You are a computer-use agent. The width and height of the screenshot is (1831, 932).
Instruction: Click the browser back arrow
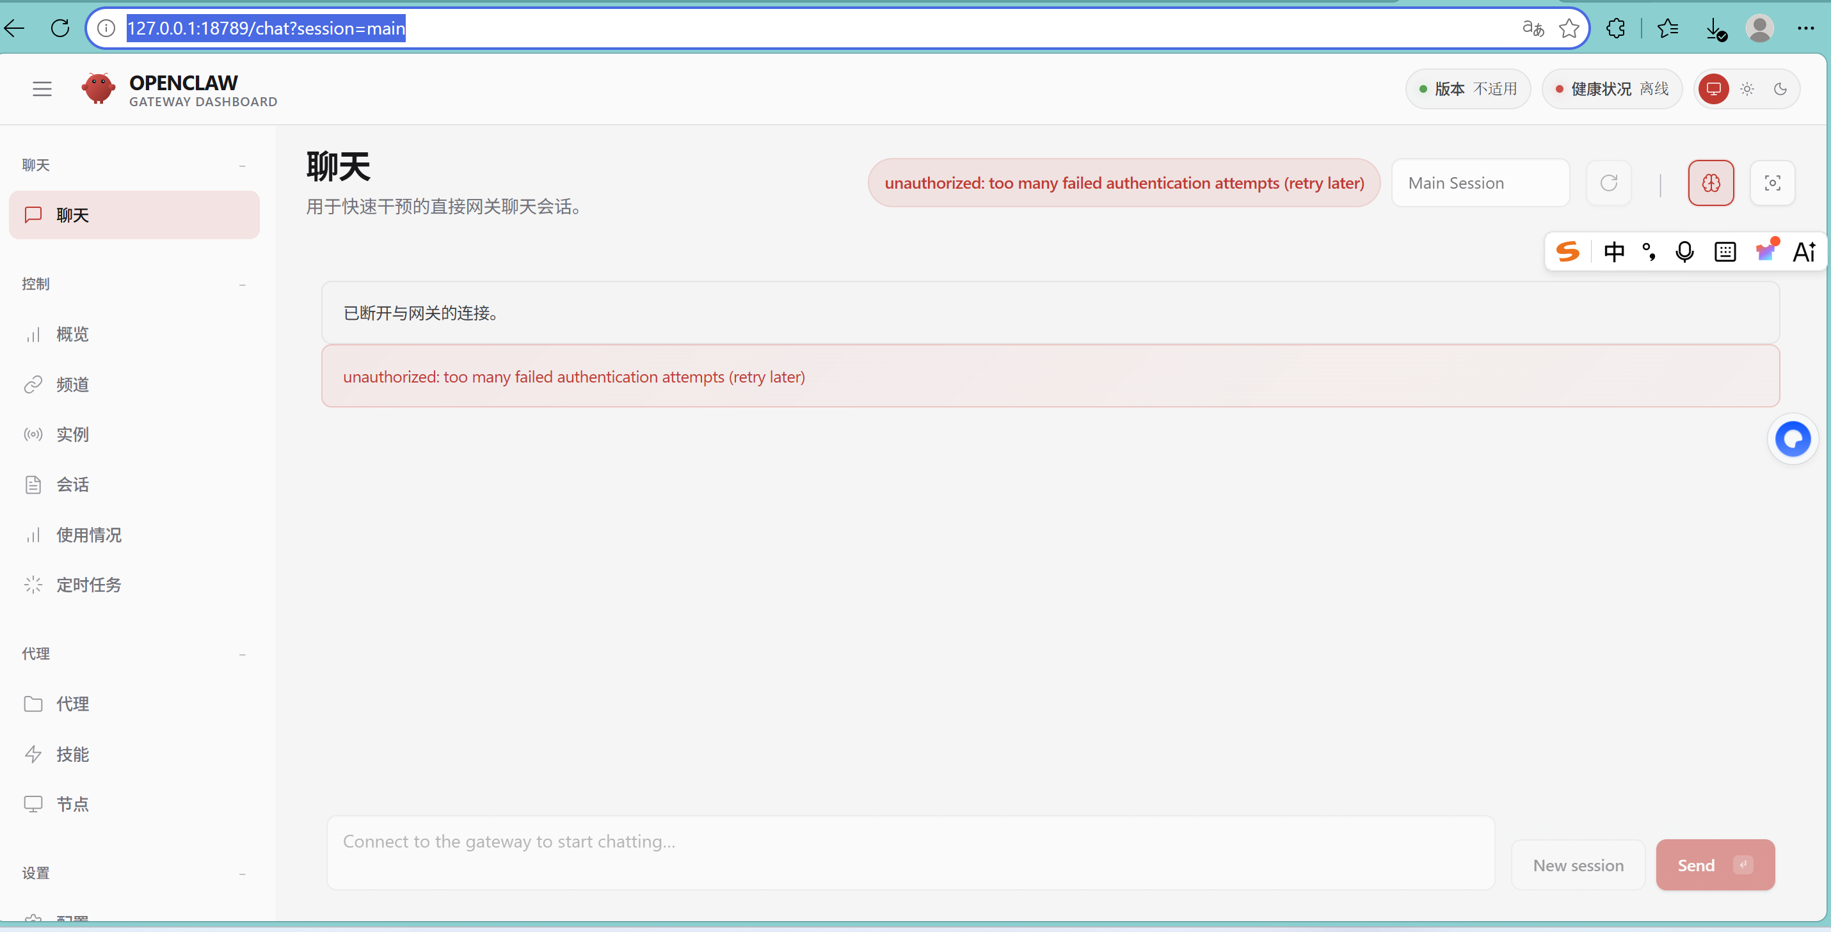(14, 28)
